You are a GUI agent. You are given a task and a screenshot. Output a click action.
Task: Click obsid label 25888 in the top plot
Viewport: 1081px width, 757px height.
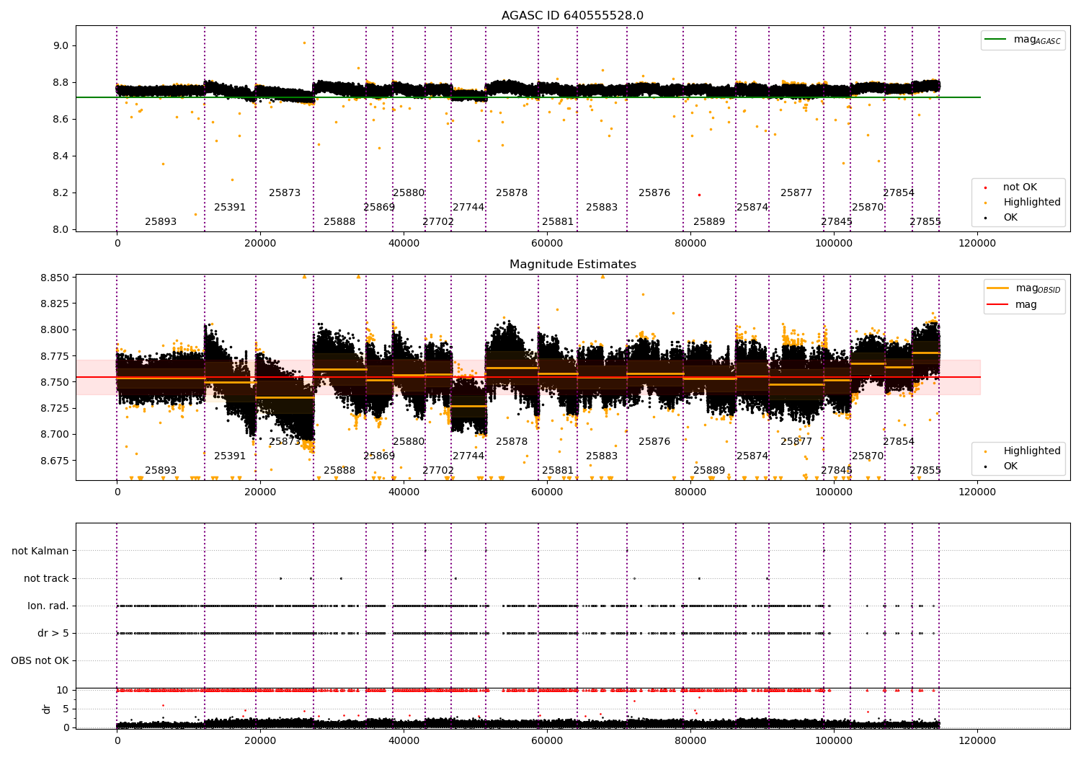click(x=339, y=222)
